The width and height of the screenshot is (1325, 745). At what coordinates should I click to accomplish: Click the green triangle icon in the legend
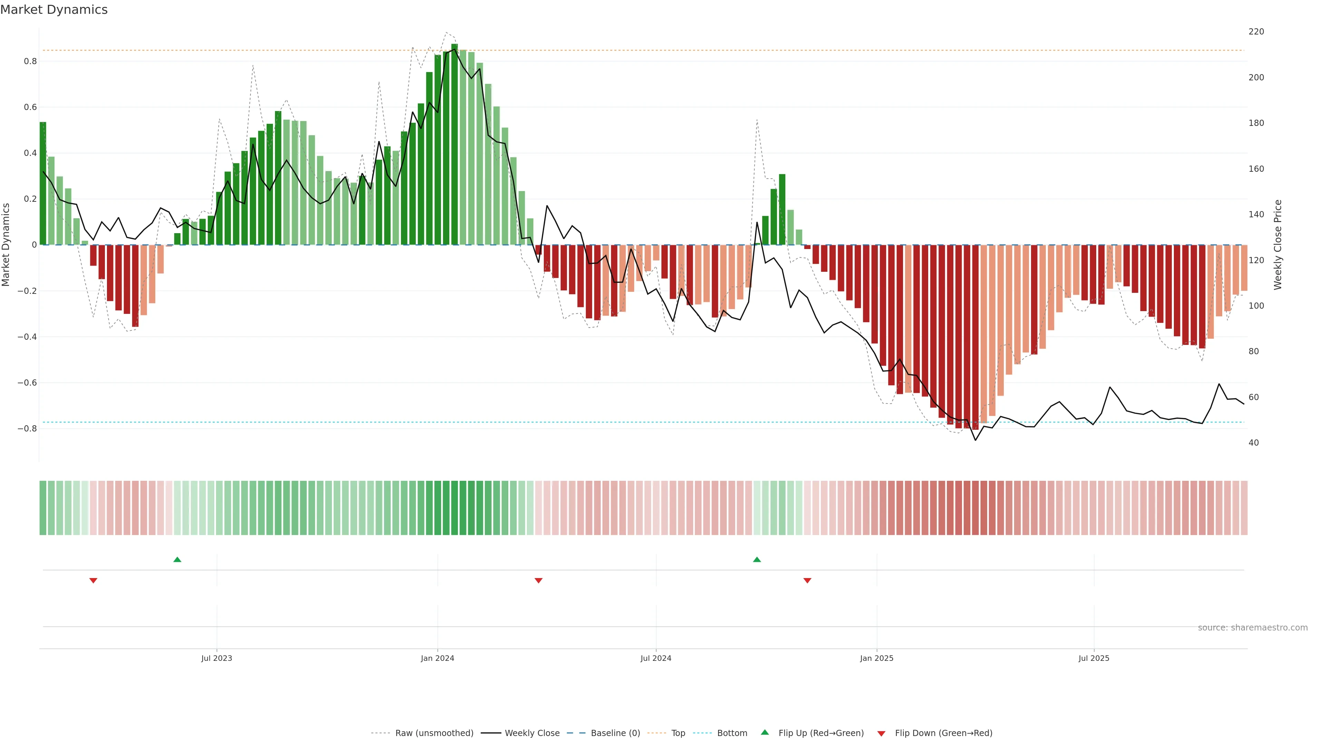[x=765, y=732]
